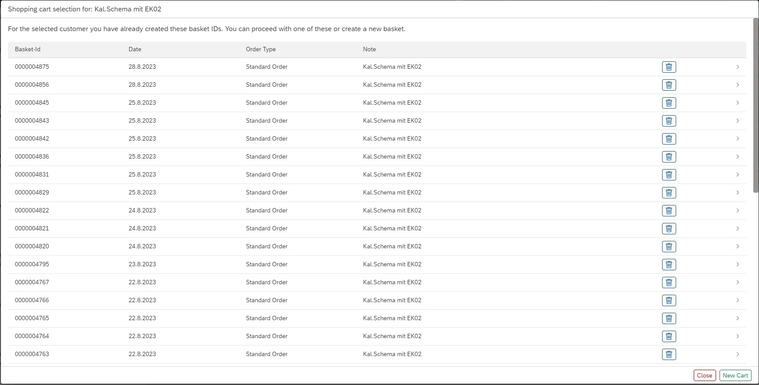Select the Order Type column header
Viewport: 759px width, 385px height.
260,49
